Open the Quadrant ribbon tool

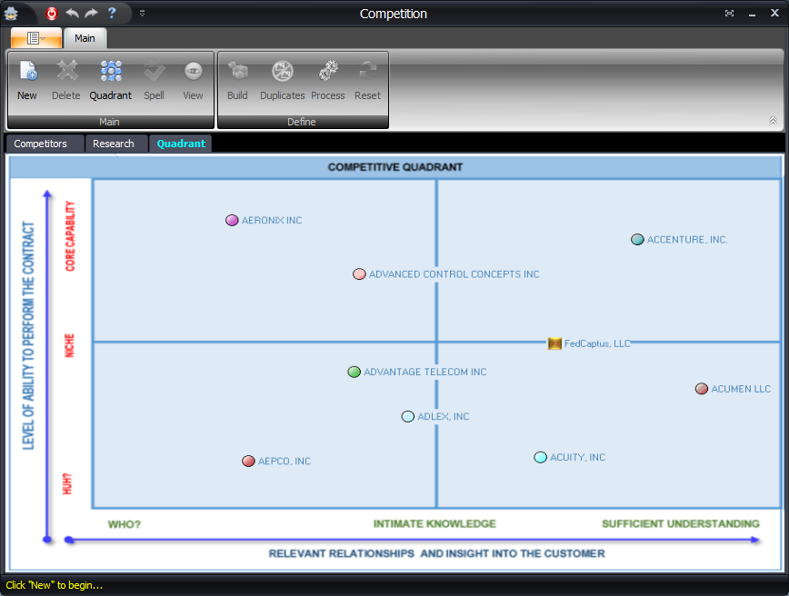111,71
